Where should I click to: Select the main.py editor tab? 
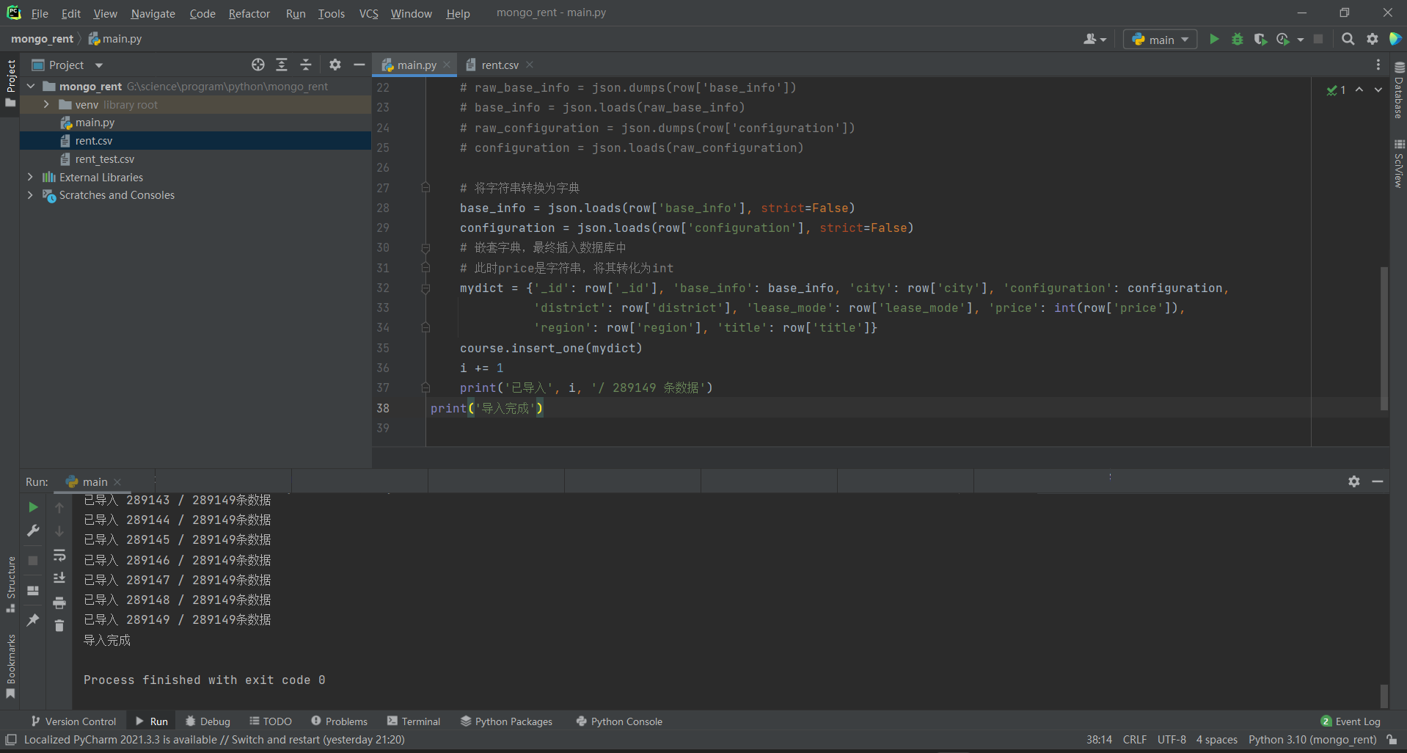pos(416,65)
